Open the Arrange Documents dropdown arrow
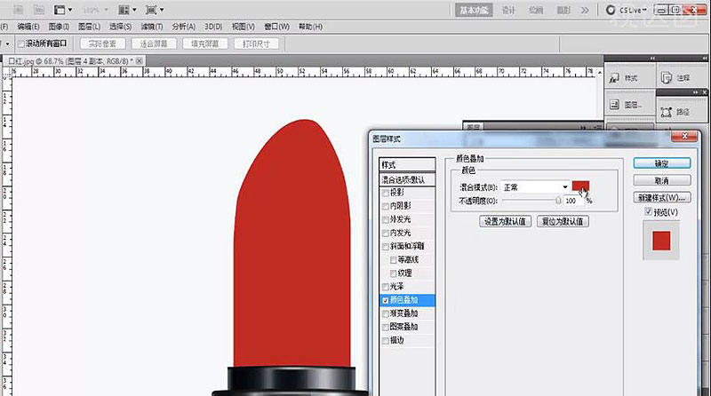Image resolution: width=711 pixels, height=396 pixels. coord(134,10)
